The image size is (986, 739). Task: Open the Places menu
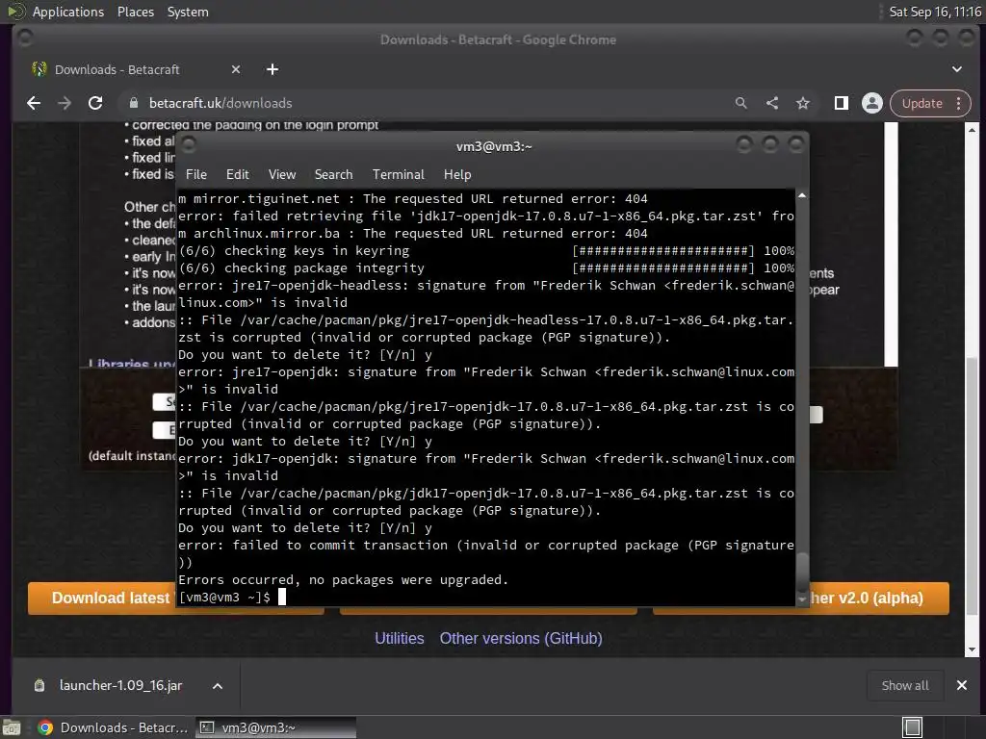[x=136, y=12]
